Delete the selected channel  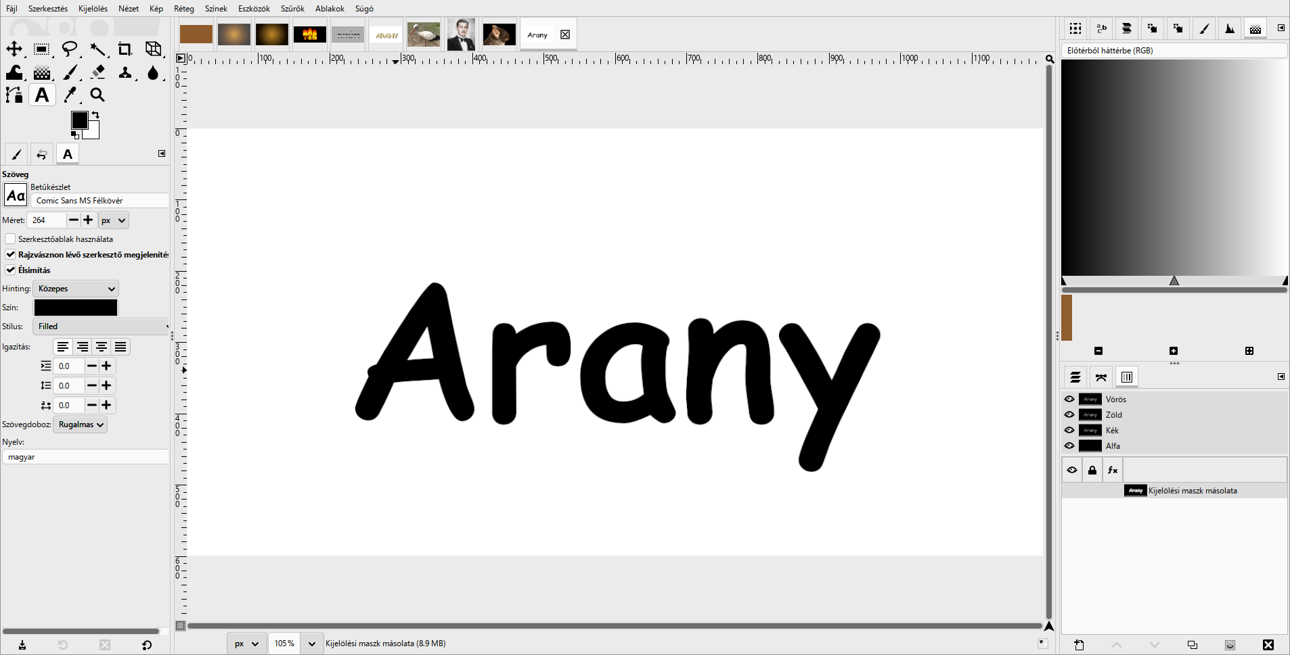pyautogui.click(x=1268, y=645)
